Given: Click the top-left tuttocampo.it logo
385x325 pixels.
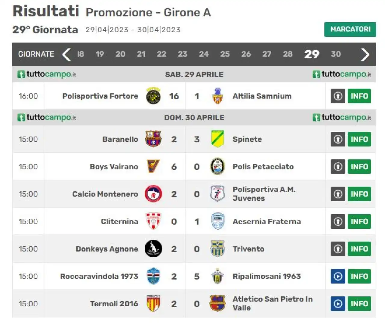Looking at the screenshot, I should coord(47,74).
